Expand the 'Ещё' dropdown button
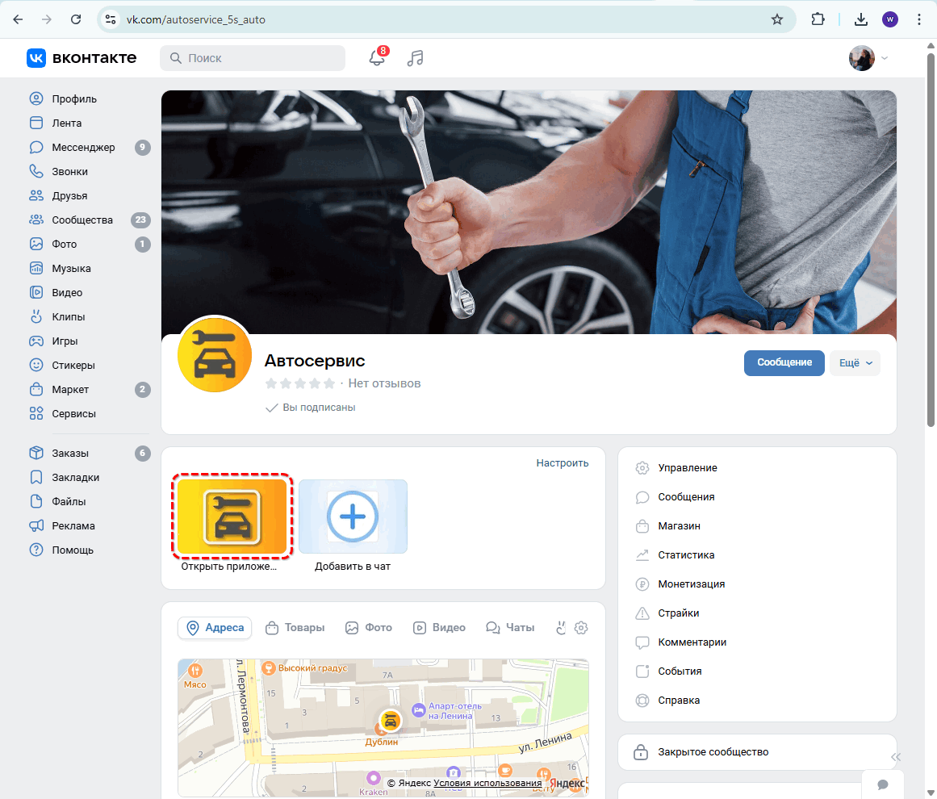Viewport: 937px width, 799px height. [855, 363]
